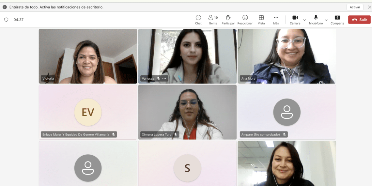Screen dimensions: 372x186
Task: Toggle the Cámara on or off
Action: (295, 20)
